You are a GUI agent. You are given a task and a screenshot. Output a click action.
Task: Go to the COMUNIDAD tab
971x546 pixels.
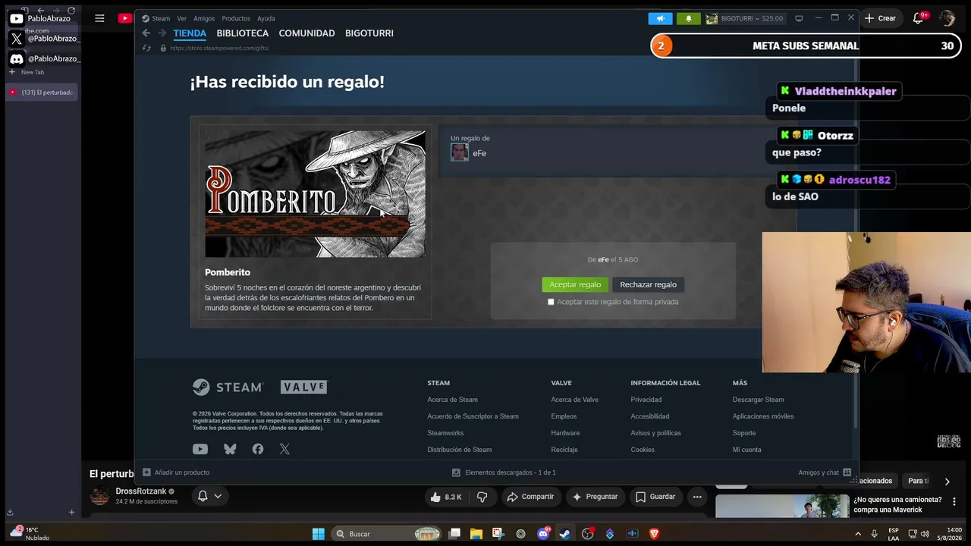(x=306, y=33)
